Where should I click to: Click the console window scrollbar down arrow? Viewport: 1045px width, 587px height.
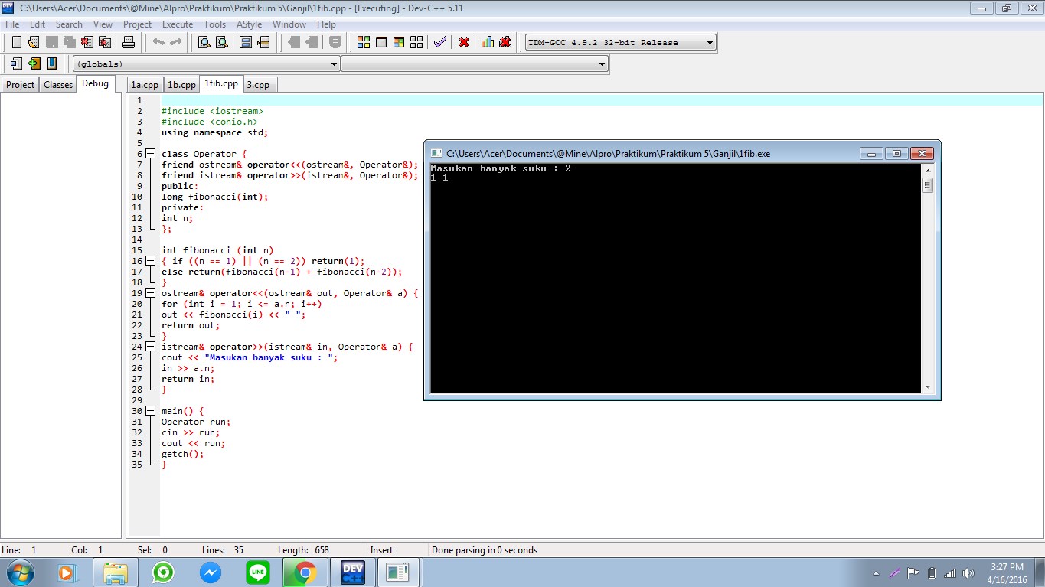[928, 387]
